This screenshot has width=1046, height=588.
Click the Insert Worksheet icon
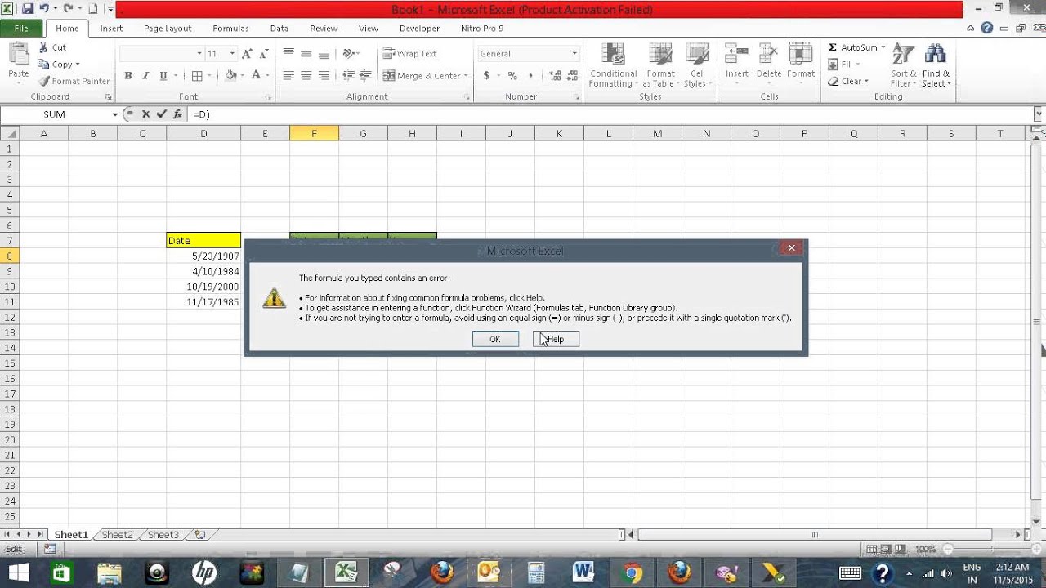200,535
